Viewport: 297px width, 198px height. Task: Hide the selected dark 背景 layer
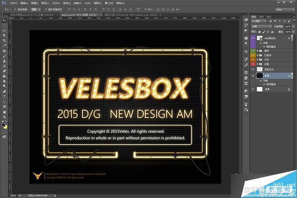click(253, 75)
